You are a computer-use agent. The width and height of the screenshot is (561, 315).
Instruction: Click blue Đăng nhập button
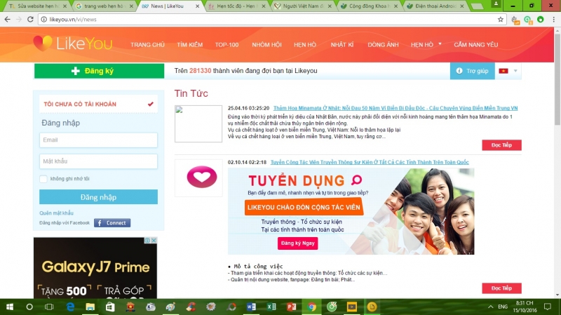click(x=98, y=197)
